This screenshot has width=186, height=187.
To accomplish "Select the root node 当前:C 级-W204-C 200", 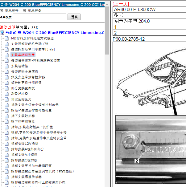I will click(55, 33).
